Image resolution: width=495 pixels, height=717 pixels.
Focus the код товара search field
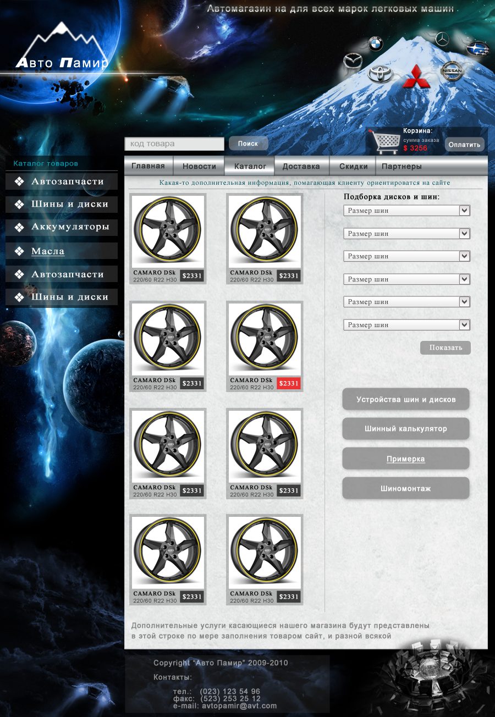(174, 144)
